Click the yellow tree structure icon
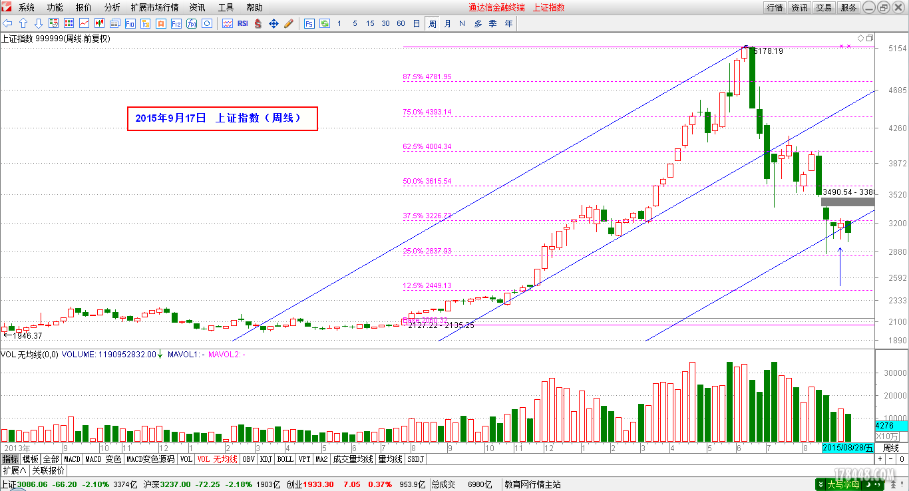 (145, 23)
